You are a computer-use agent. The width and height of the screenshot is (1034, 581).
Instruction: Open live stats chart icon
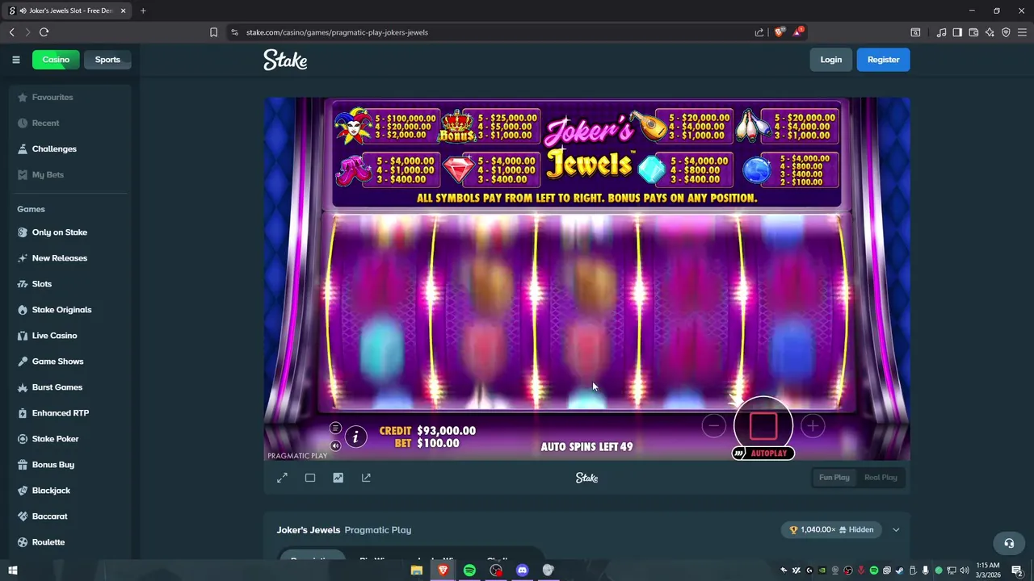coord(338,478)
